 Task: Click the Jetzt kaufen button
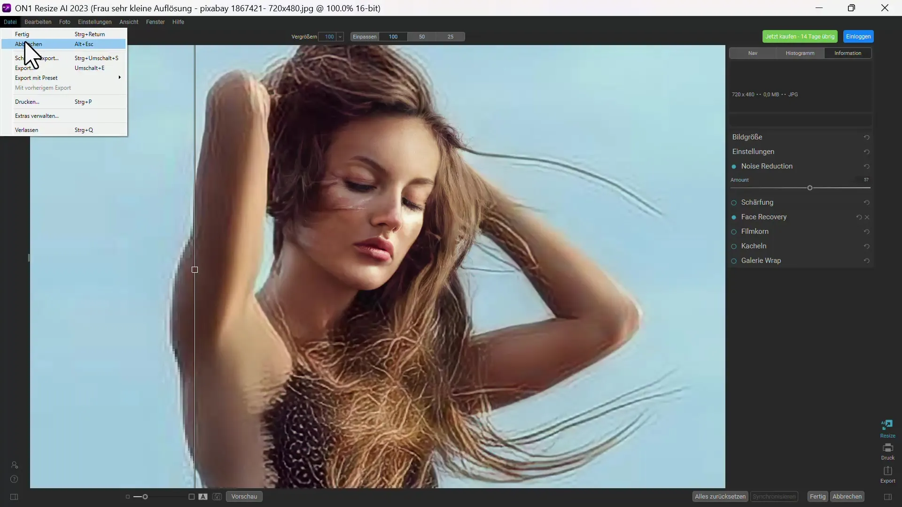[x=800, y=37]
